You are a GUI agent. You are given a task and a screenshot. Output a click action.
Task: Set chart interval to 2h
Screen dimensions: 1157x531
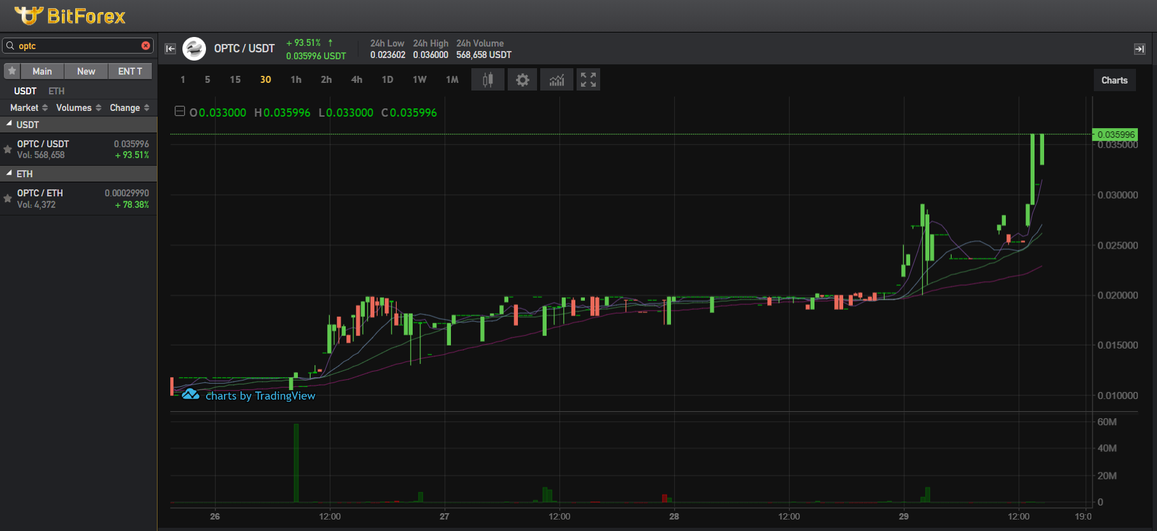point(326,80)
